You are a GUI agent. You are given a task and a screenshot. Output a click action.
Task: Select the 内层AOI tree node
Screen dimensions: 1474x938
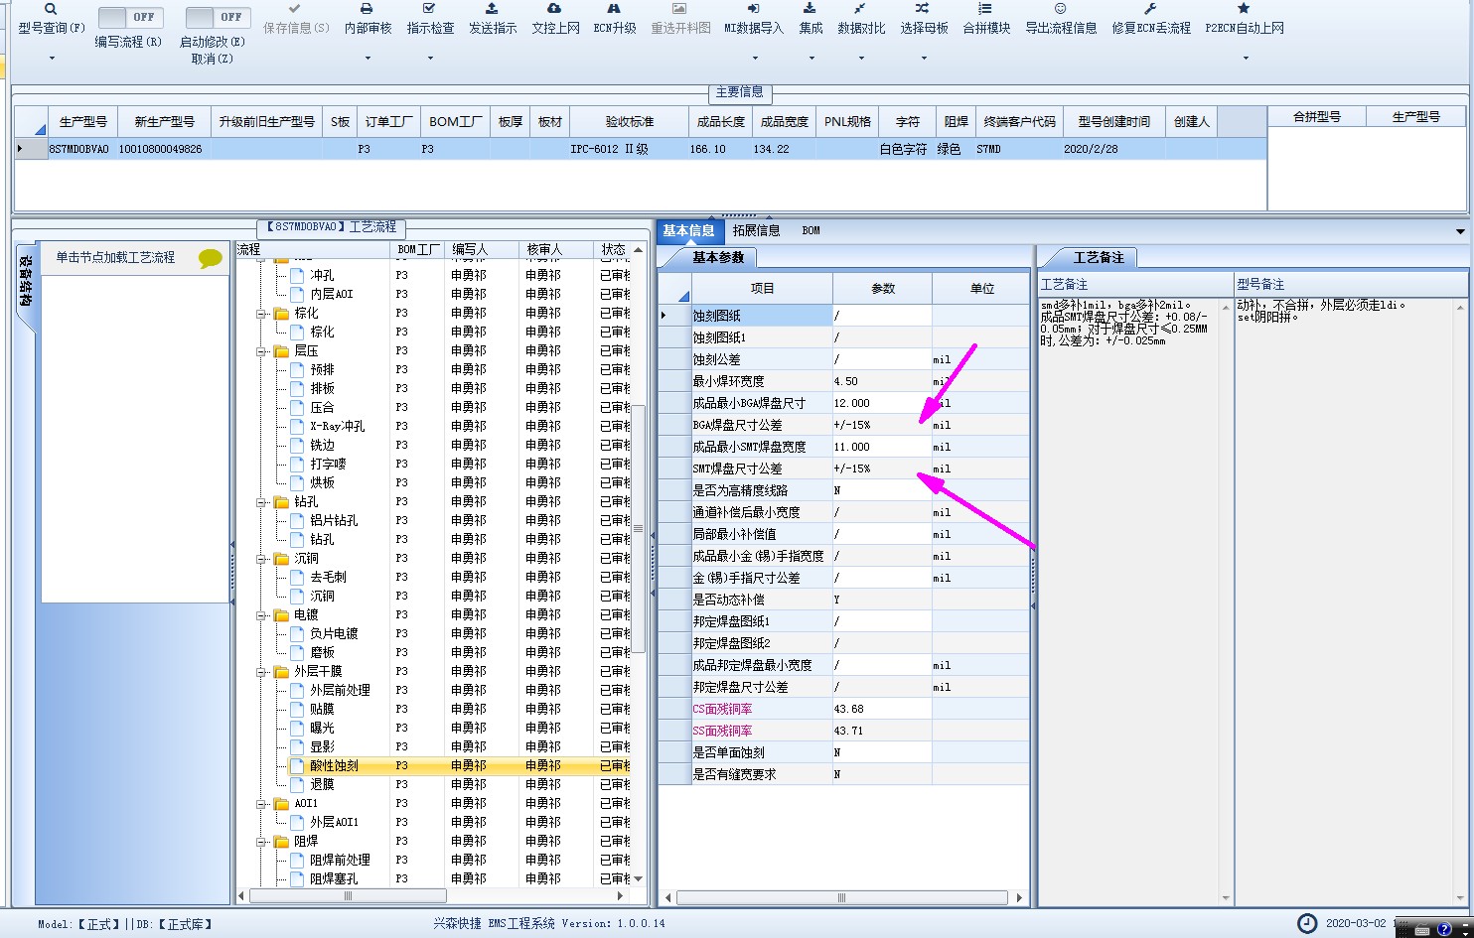pyautogui.click(x=332, y=294)
